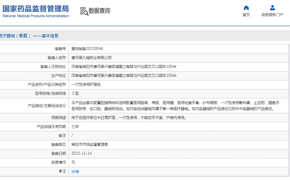
Task: Click the 政务服务门户 text link
Action: tap(272, 15)
